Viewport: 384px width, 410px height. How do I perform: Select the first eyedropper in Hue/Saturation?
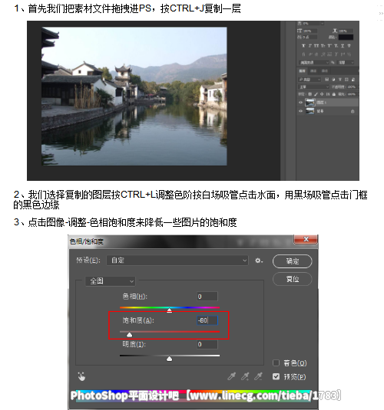pyautogui.click(x=232, y=376)
